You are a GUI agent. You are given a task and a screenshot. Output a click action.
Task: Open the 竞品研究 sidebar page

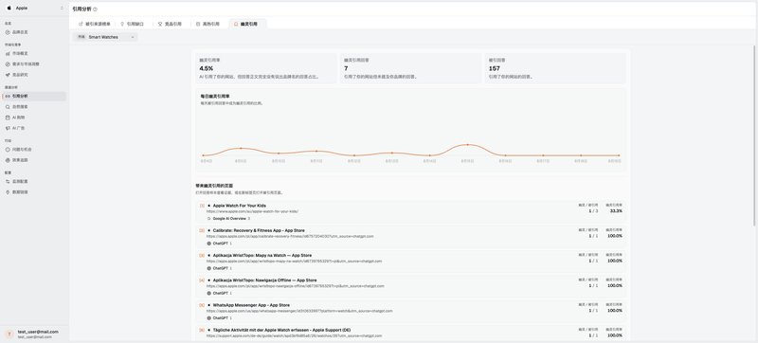click(33, 75)
